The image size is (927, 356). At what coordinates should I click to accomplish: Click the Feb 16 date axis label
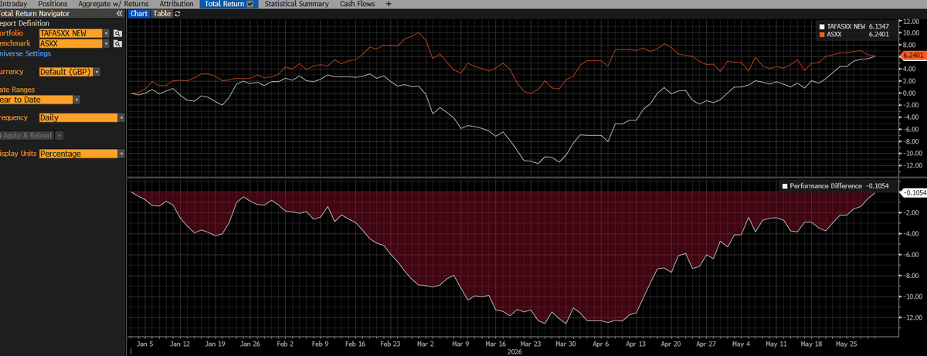(355, 344)
